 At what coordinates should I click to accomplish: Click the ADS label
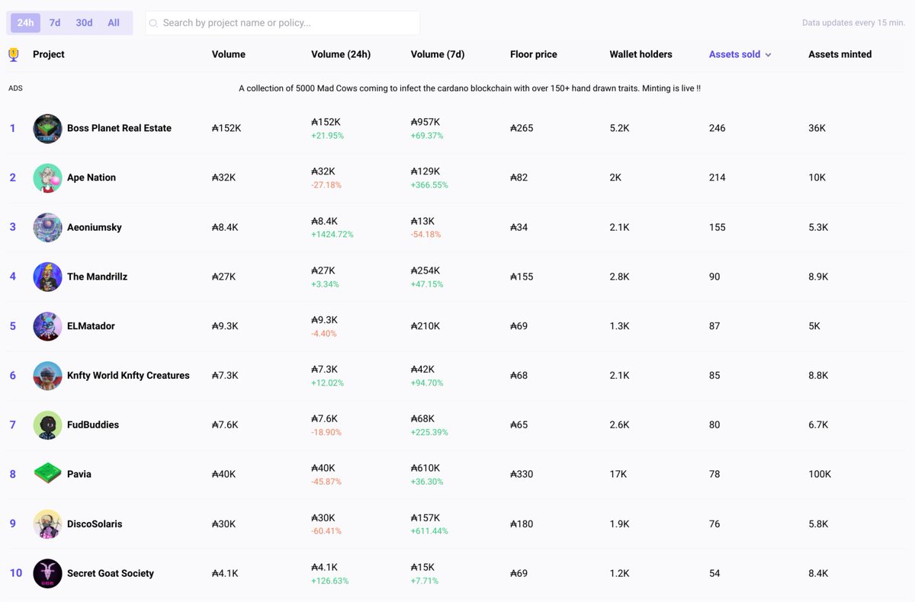[x=15, y=88]
